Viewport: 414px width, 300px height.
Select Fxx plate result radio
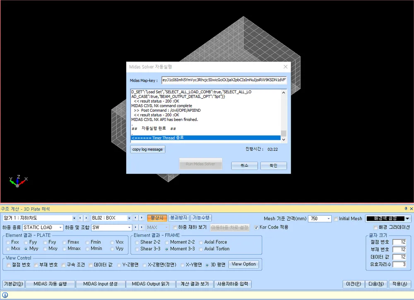[x=8, y=242]
